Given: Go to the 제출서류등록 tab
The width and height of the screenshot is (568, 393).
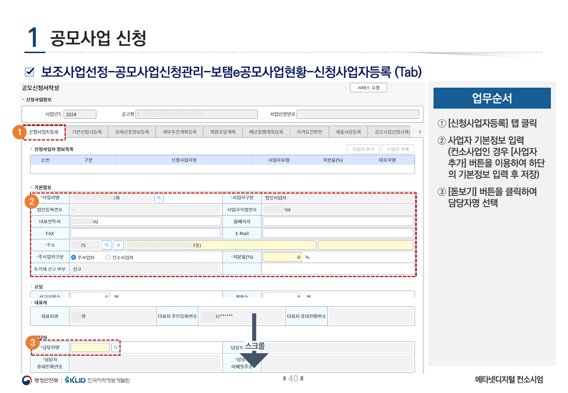Looking at the screenshot, I should [x=348, y=132].
